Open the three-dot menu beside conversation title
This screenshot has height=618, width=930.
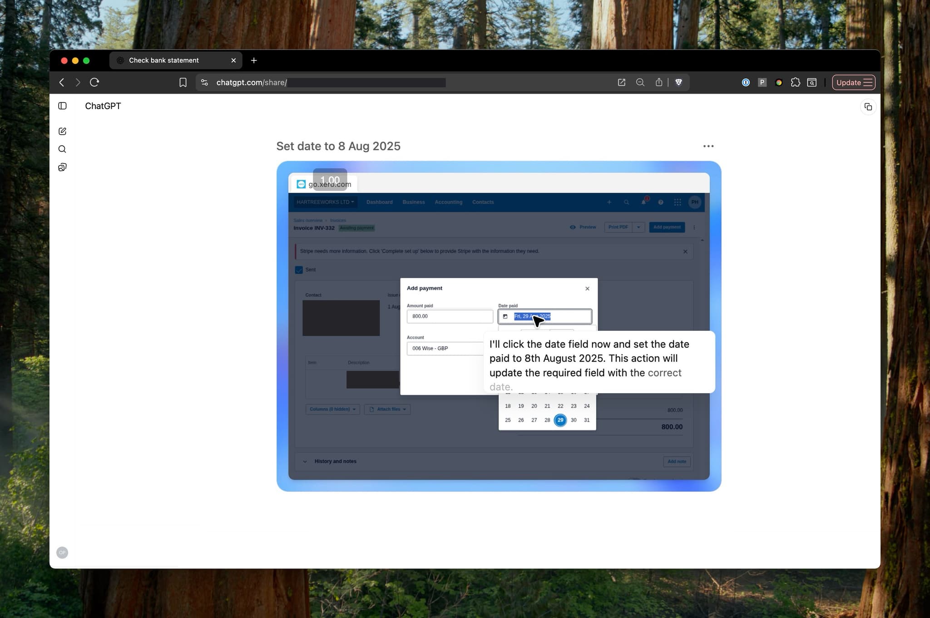[x=708, y=146]
